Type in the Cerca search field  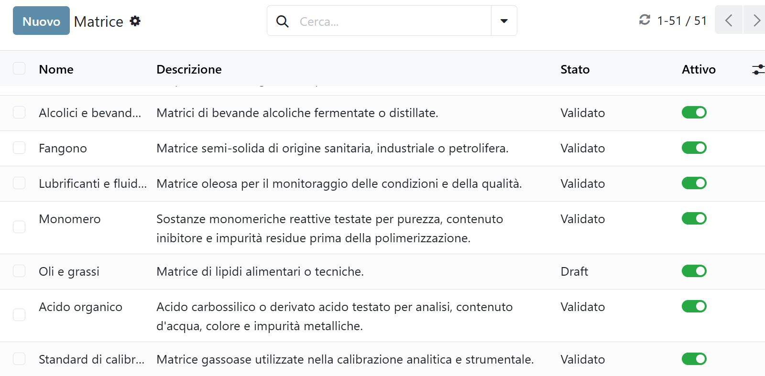(x=392, y=21)
